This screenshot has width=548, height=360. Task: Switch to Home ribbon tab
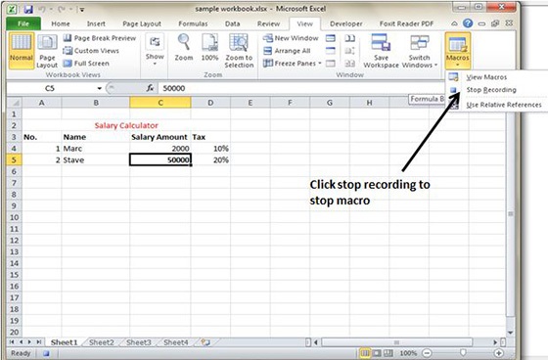pos(61,23)
